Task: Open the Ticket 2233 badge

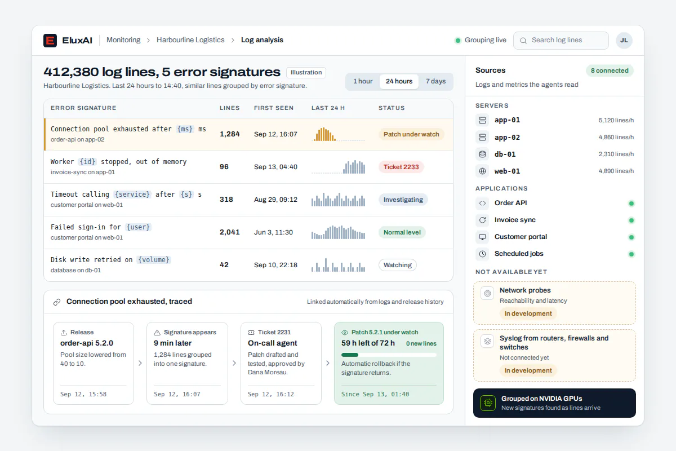Action: (x=401, y=167)
